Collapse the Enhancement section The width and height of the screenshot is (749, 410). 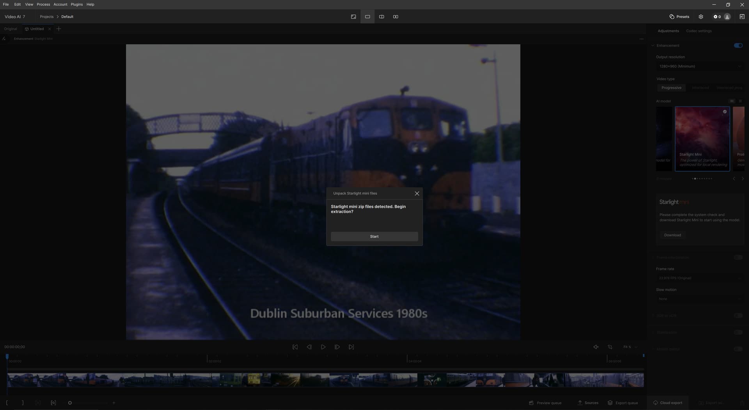click(653, 46)
